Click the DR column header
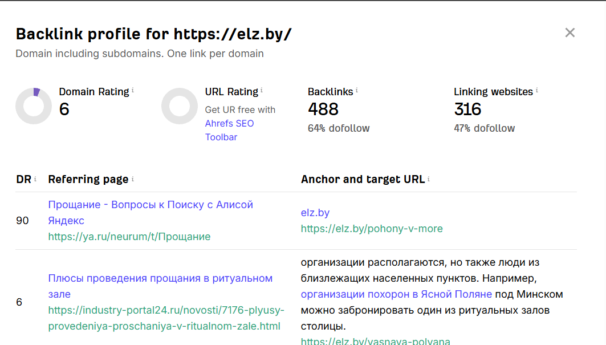Viewport: 606px width, 345px height. pos(23,180)
